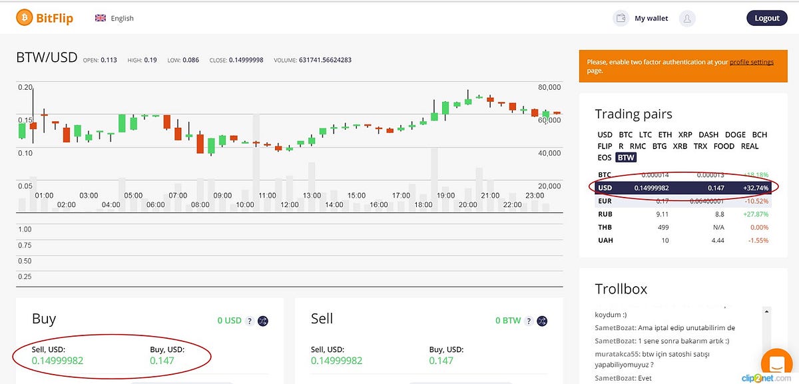The width and height of the screenshot is (799, 384).
Task: Select the highlighted USD pair row
Action: 684,188
